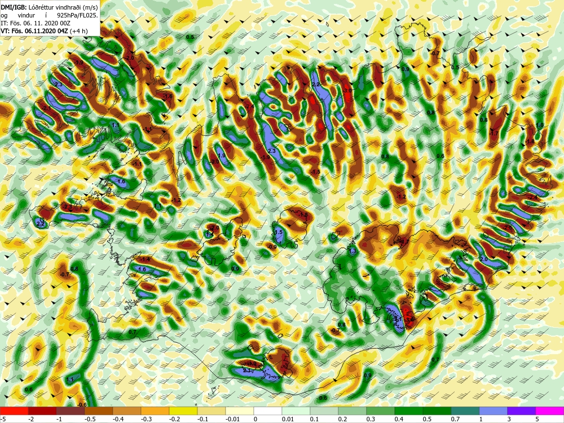Click the bright red -5 to -2 legend swatch
This screenshot has height=423, width=564.
pos(14,411)
